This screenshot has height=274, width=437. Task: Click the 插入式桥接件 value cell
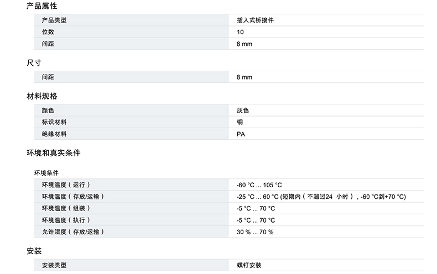click(255, 20)
